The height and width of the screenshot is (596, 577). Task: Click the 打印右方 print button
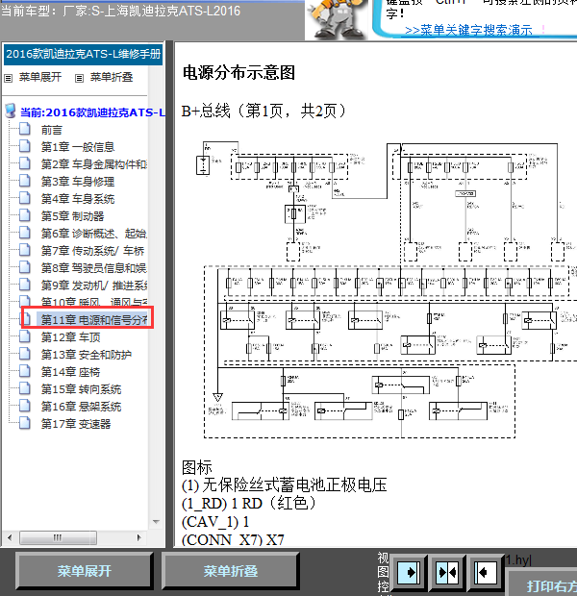pyautogui.click(x=542, y=583)
